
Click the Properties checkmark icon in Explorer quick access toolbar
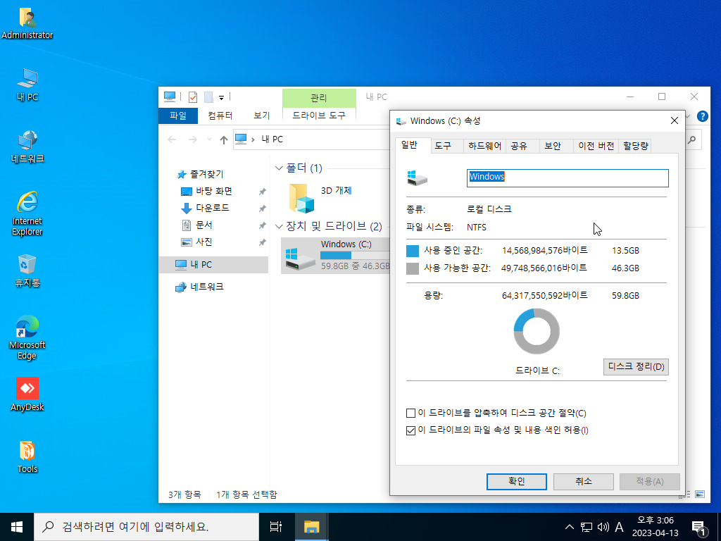click(x=193, y=97)
